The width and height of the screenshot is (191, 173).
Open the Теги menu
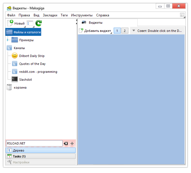64,15
